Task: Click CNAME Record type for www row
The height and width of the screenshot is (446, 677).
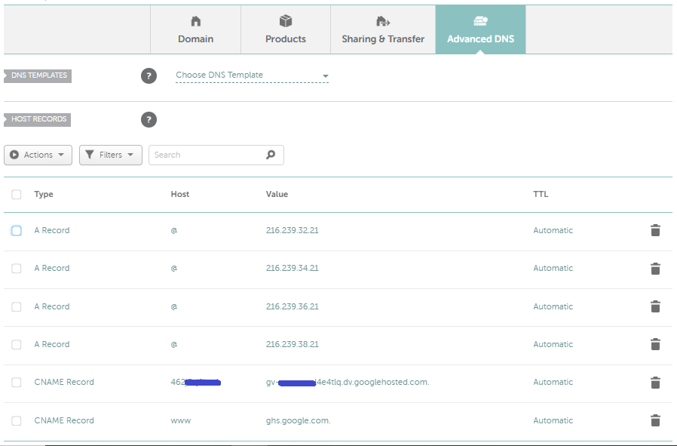Action: [x=64, y=420]
